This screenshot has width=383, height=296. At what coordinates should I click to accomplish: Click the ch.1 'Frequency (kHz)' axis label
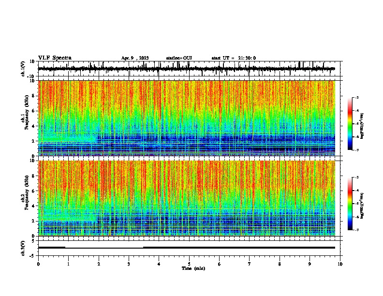pos(27,113)
